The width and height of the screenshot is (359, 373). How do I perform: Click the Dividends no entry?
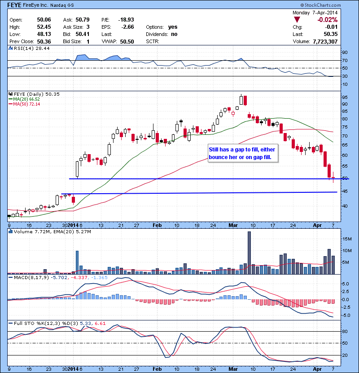[x=162, y=34]
